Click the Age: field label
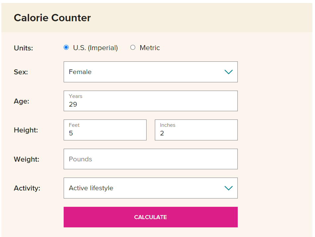 pyautogui.click(x=22, y=101)
